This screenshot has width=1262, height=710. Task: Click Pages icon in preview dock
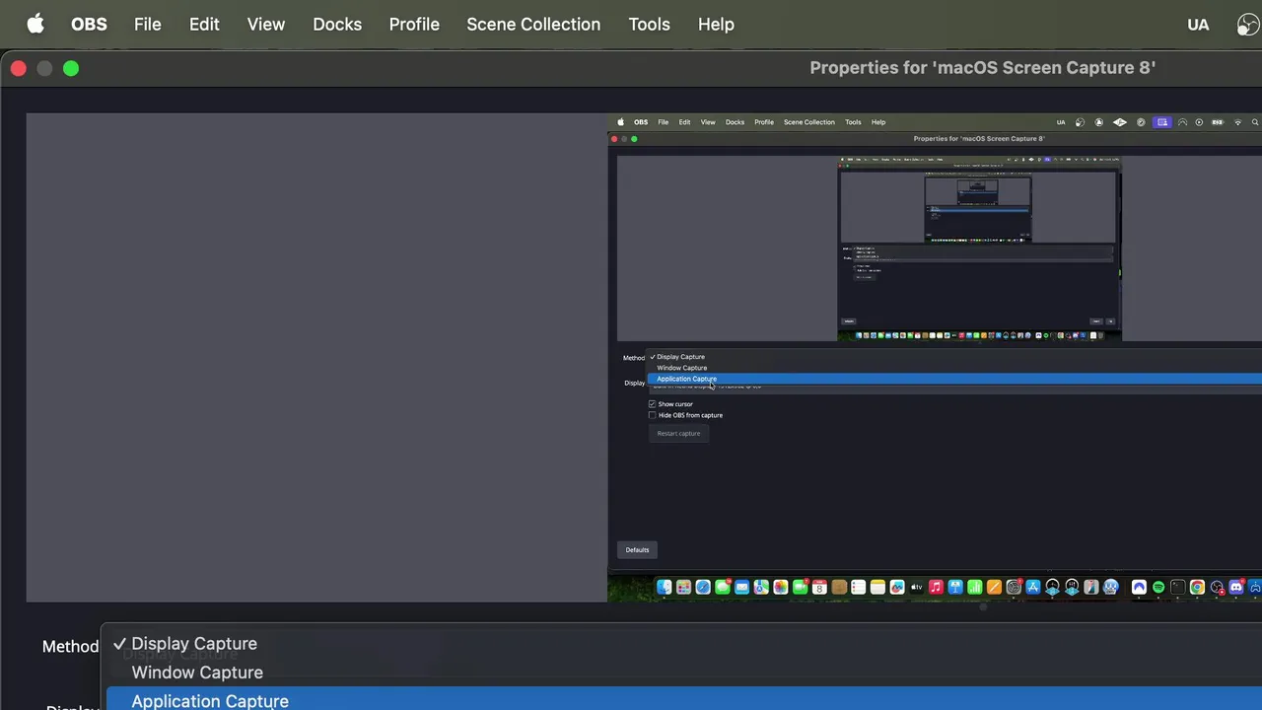tap(994, 587)
